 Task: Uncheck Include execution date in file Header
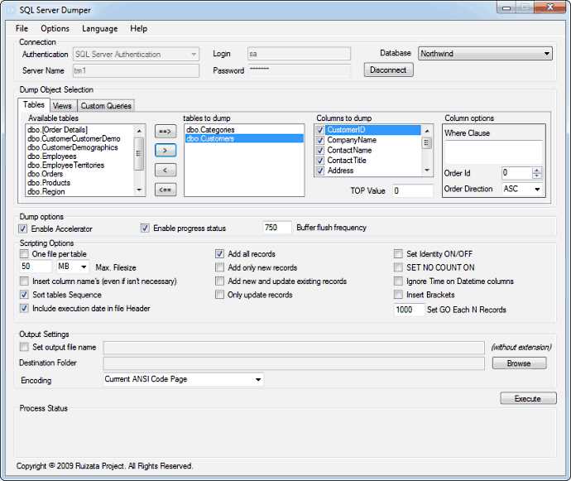(24, 308)
